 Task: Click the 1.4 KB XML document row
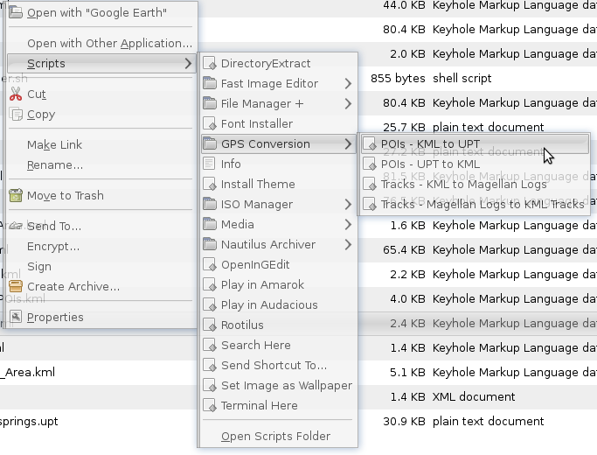299,396
